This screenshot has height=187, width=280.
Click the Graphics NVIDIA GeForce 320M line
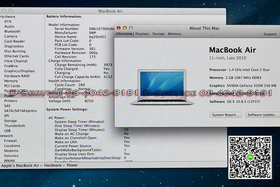(243, 86)
